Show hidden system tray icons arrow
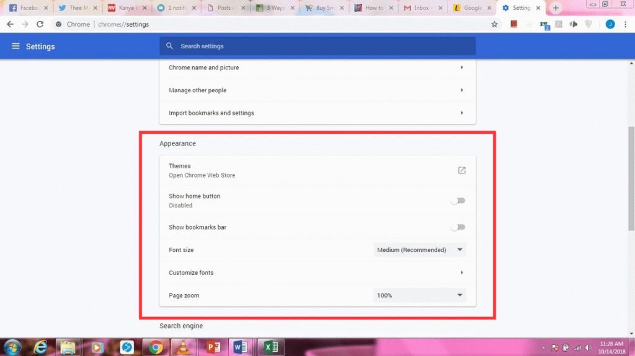 click(x=543, y=348)
